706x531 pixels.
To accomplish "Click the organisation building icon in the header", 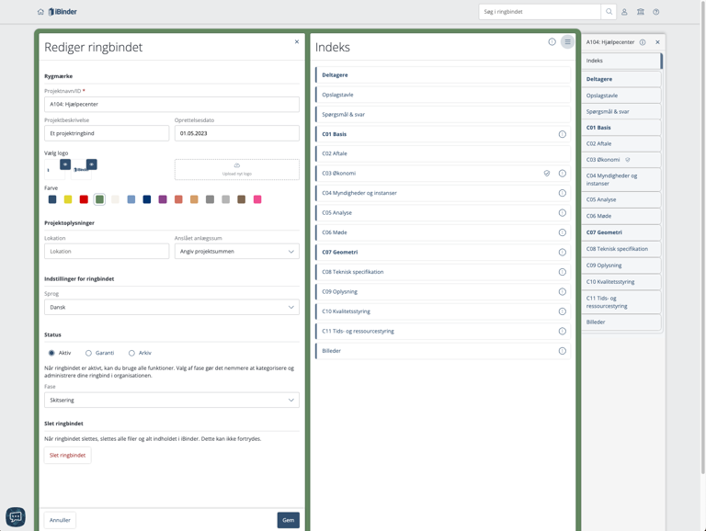I will 640,12.
